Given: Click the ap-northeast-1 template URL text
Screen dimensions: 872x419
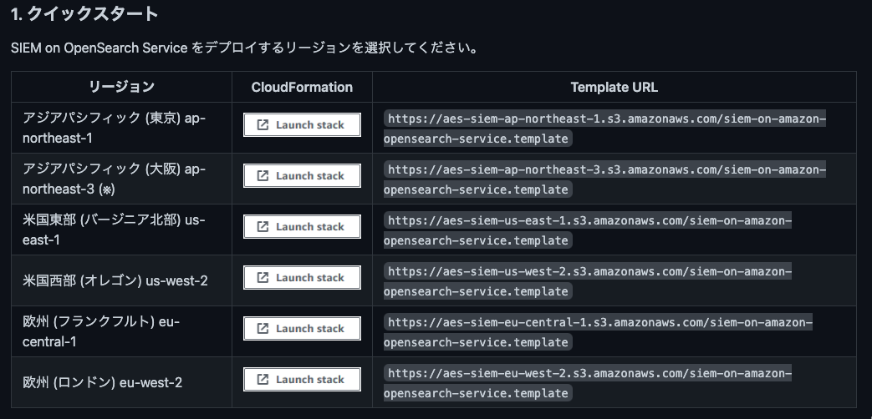Looking at the screenshot, I should [x=604, y=129].
